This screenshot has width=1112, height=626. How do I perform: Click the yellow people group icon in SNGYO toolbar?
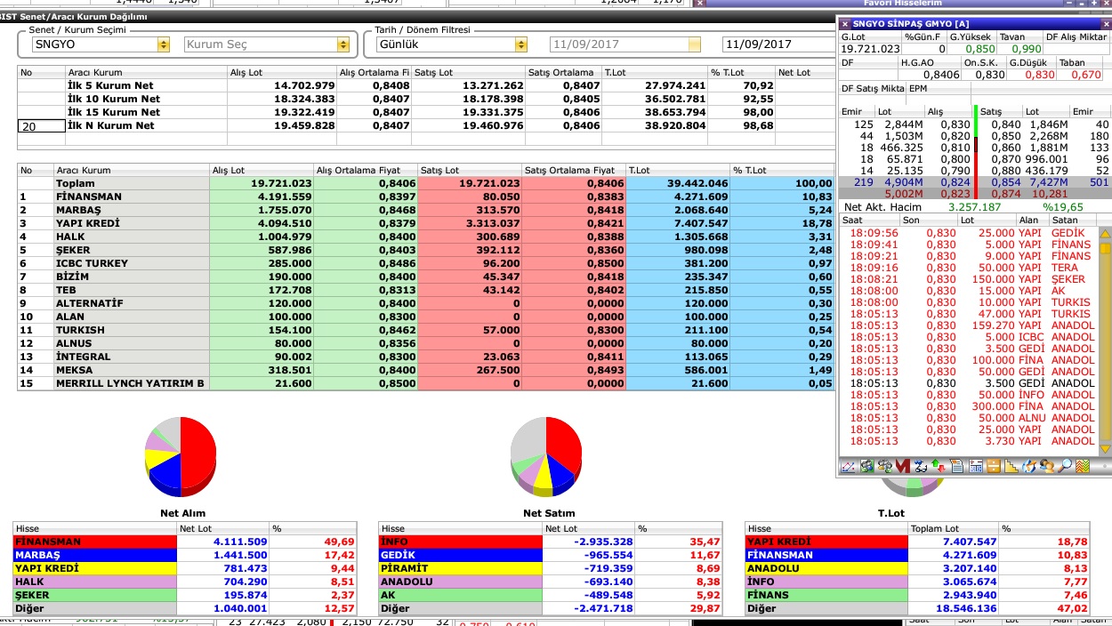tap(884, 466)
